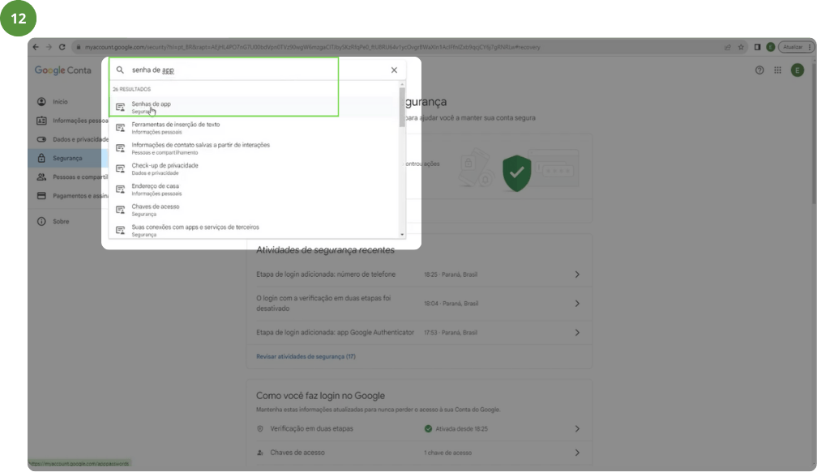Expand the Verificação em duas etapas chevron
Screen dimensions: 817x472
click(x=577, y=429)
